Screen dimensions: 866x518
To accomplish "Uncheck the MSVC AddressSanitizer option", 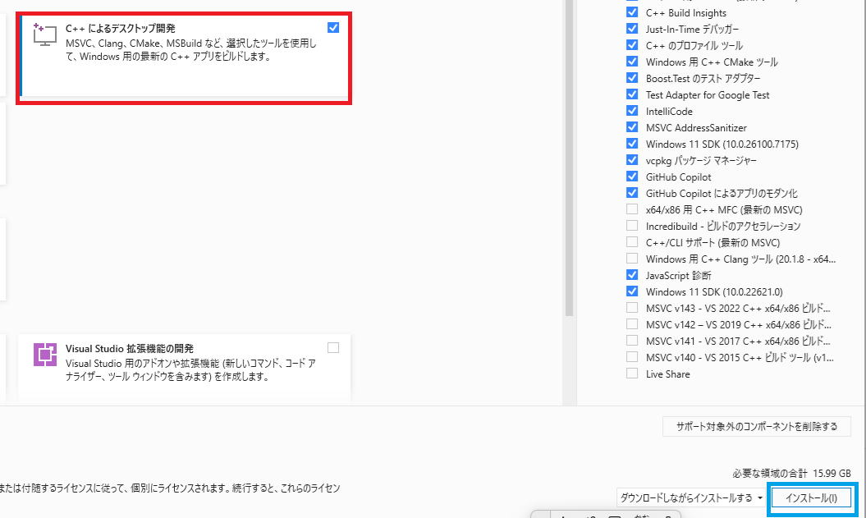I will tap(632, 127).
